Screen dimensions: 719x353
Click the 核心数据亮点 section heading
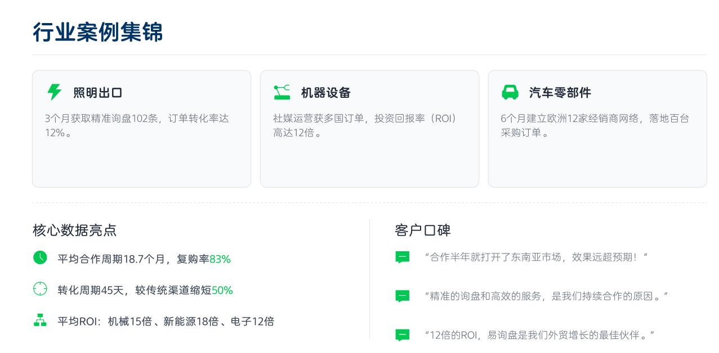click(x=74, y=230)
